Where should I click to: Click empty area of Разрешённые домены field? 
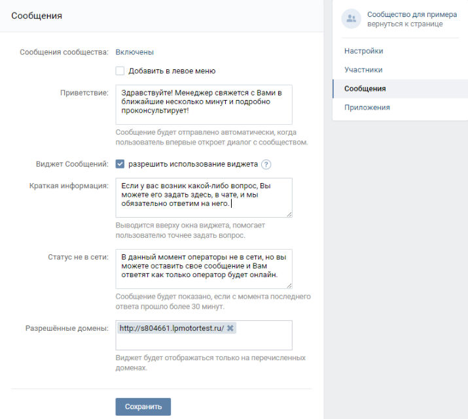(x=204, y=342)
